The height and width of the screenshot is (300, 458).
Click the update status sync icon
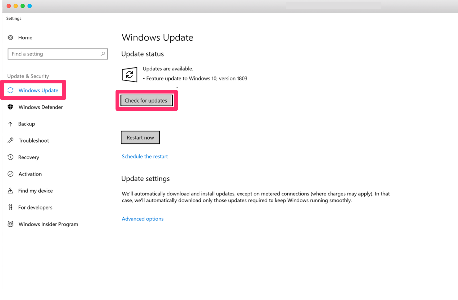(x=129, y=75)
